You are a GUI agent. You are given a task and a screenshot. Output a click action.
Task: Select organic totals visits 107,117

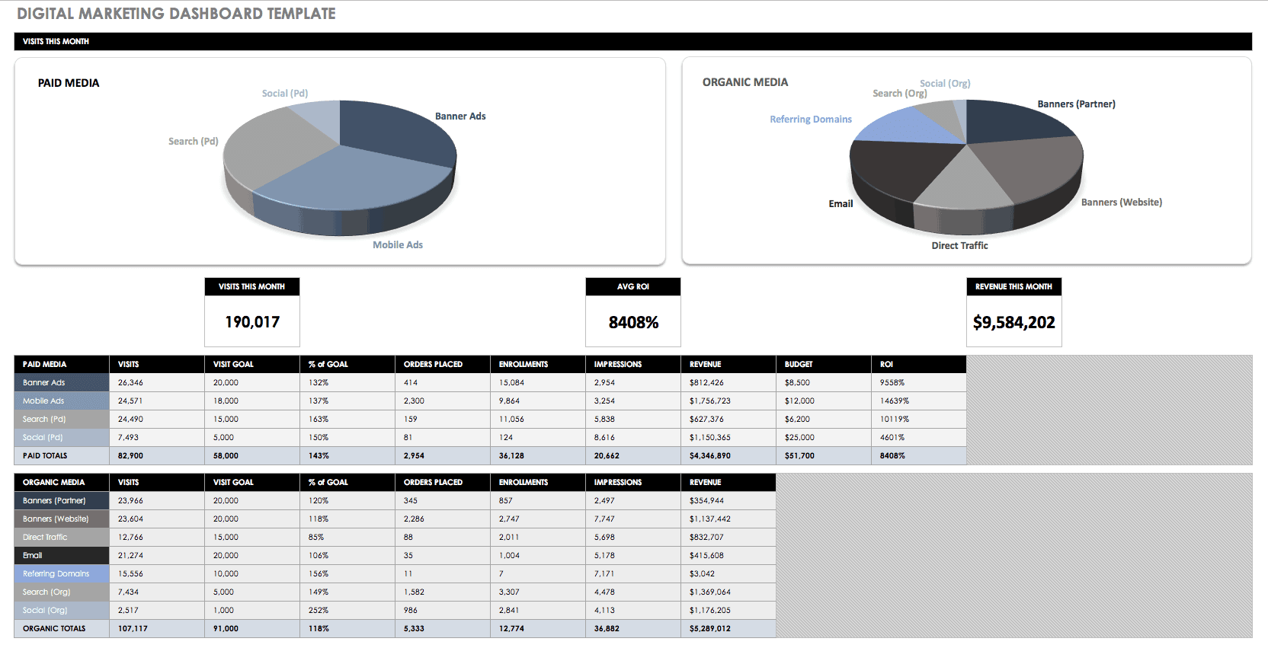(157, 629)
